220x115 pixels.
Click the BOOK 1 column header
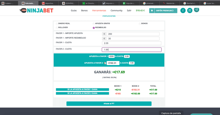point(118,86)
